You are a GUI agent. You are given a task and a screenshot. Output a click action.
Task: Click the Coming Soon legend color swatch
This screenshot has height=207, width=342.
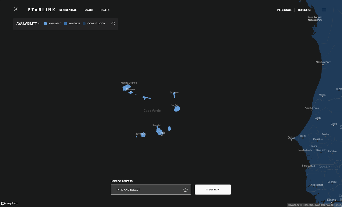click(84, 23)
